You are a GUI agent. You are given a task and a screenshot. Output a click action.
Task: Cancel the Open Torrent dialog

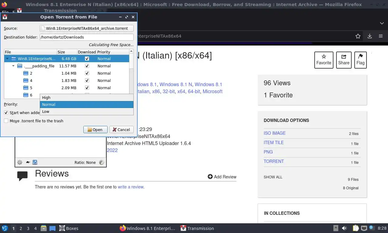121,130
